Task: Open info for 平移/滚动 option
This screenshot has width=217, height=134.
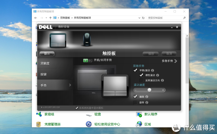Action: (x=153, y=70)
